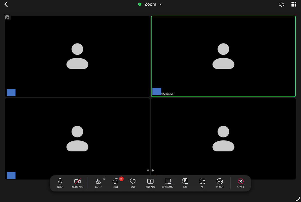The width and height of the screenshot is (301, 202).
Task: Switch the gallery view layout grid icon
Action: click(x=294, y=4)
